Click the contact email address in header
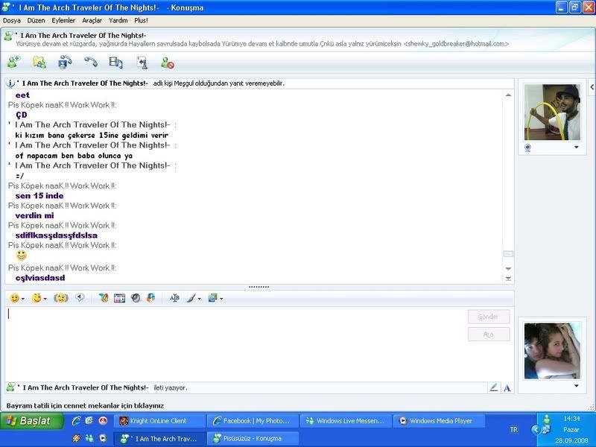 (x=456, y=44)
